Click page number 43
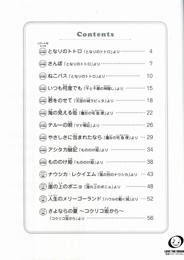 coord(150,174)
